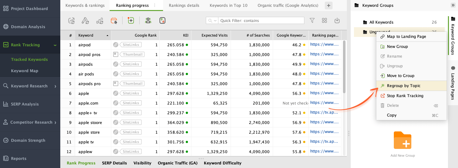Click the Thumbnail icon in airpod pros row
This screenshot has height=168, width=458.
[x=116, y=54]
